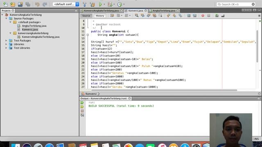262x147 pixels.
Task: Click the Shift Line Right icon
Action: 195,16
